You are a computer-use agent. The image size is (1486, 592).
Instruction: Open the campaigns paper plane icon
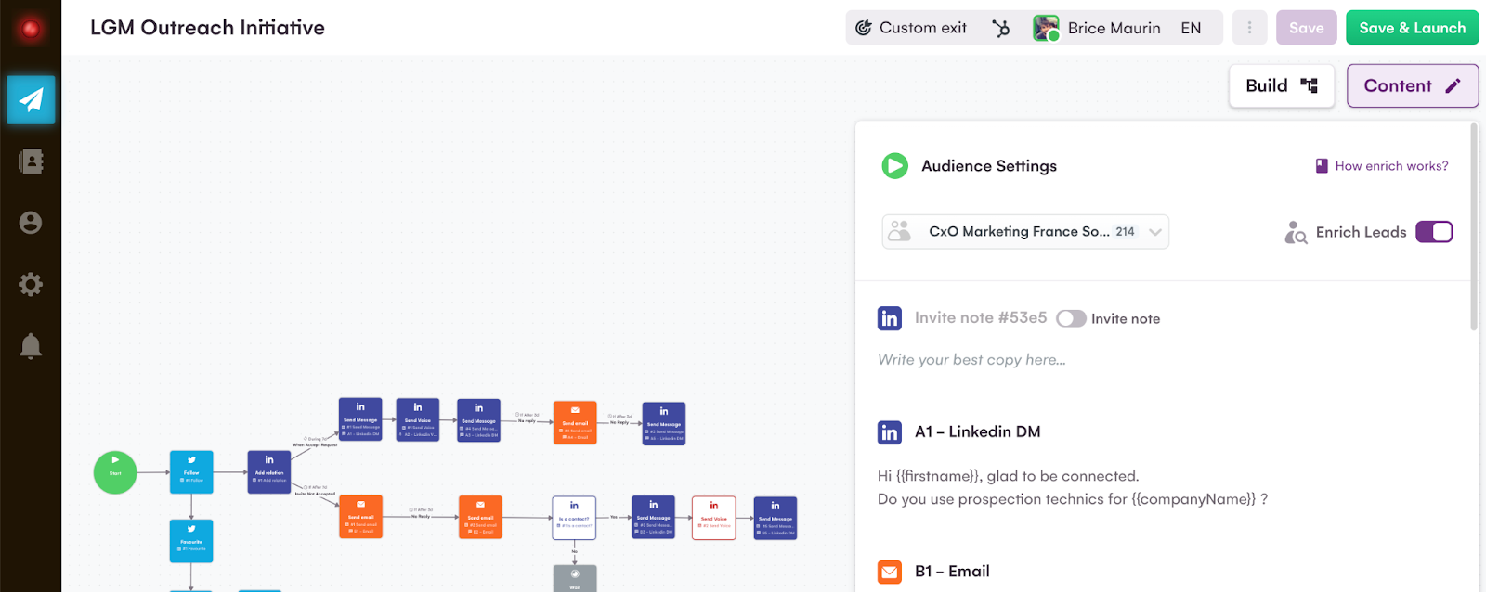pos(31,99)
